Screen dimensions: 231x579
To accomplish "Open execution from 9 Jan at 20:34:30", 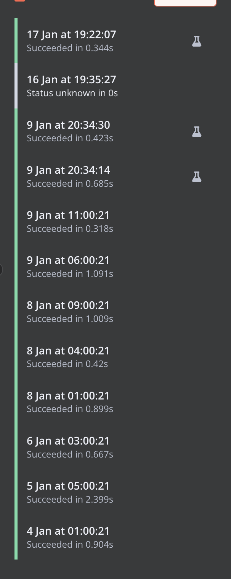I will (x=70, y=131).
